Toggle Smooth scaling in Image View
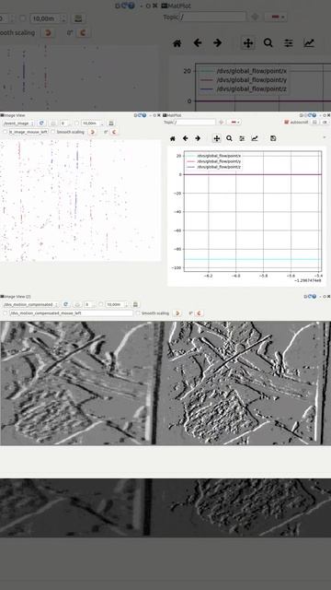 pos(67,132)
